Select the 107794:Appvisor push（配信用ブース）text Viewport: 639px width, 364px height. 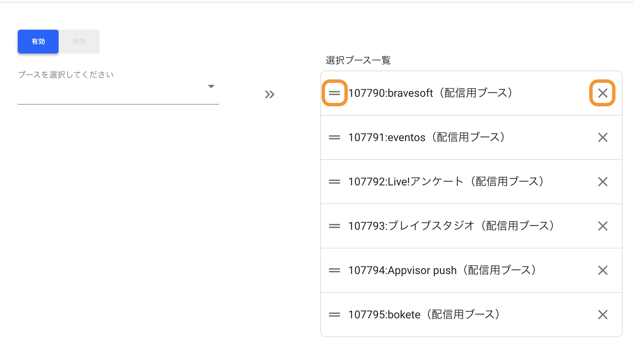[x=443, y=270]
